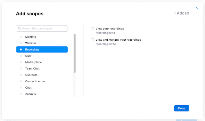
Task: Click the white dot in Recording row
Action: click(x=21, y=50)
